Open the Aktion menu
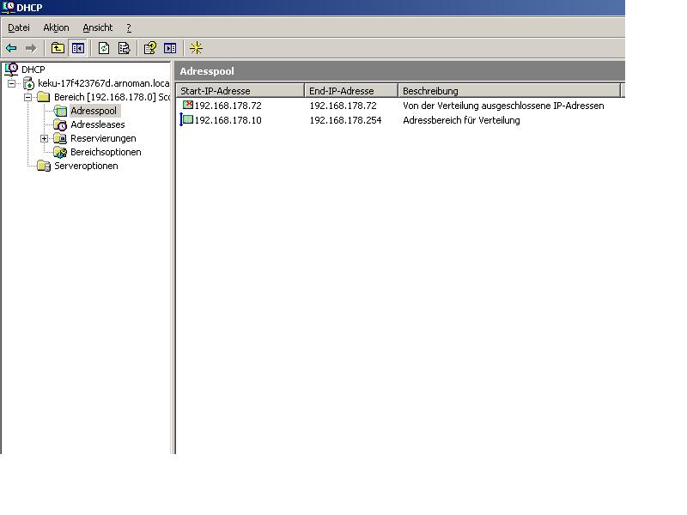 click(56, 27)
